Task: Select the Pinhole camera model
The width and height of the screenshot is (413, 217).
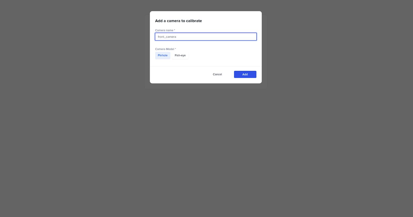Action: pos(163,55)
